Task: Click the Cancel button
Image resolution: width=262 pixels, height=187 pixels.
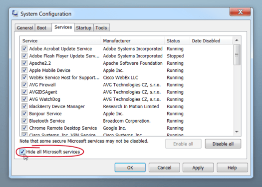Action: (164, 168)
